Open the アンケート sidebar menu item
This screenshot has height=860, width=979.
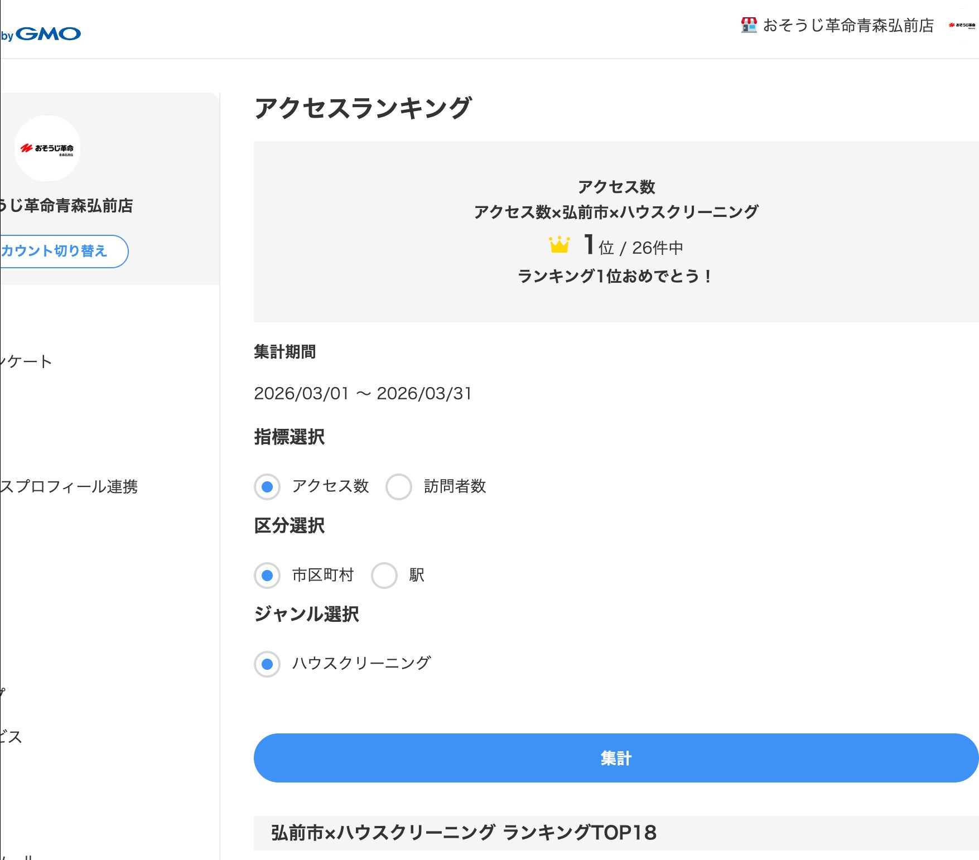click(26, 361)
